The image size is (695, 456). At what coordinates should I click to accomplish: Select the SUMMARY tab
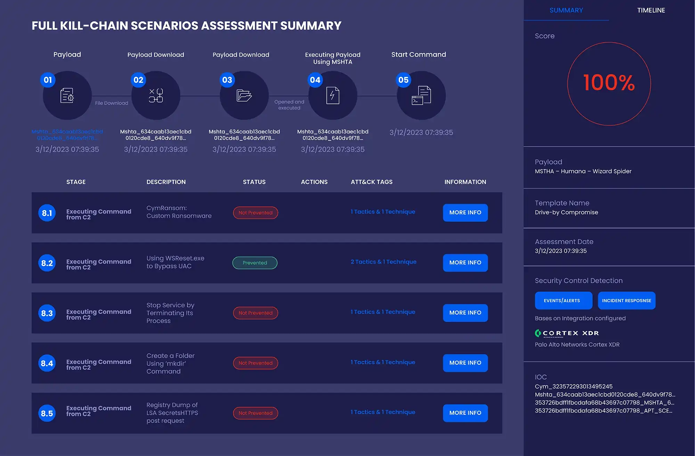566,10
